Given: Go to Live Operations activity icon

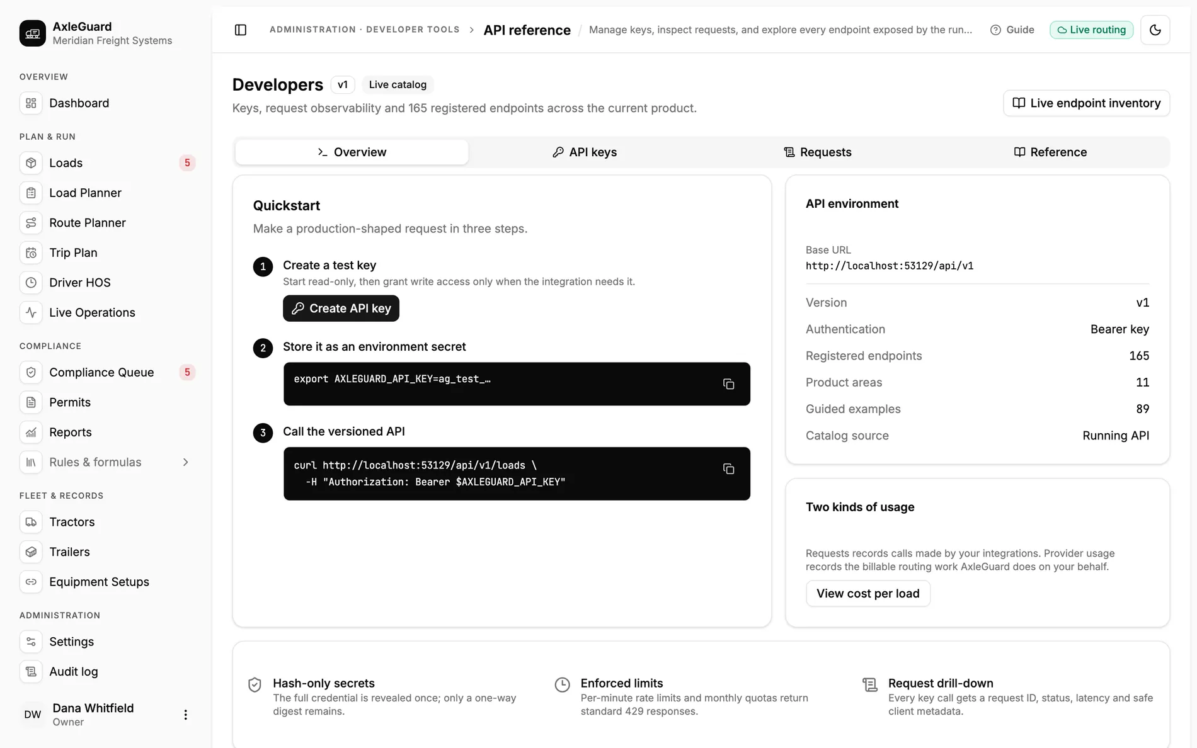Looking at the screenshot, I should click(x=31, y=312).
